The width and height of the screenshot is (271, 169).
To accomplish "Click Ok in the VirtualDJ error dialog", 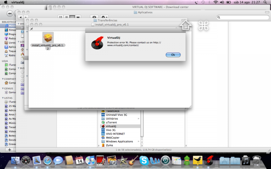I will point(173,55).
